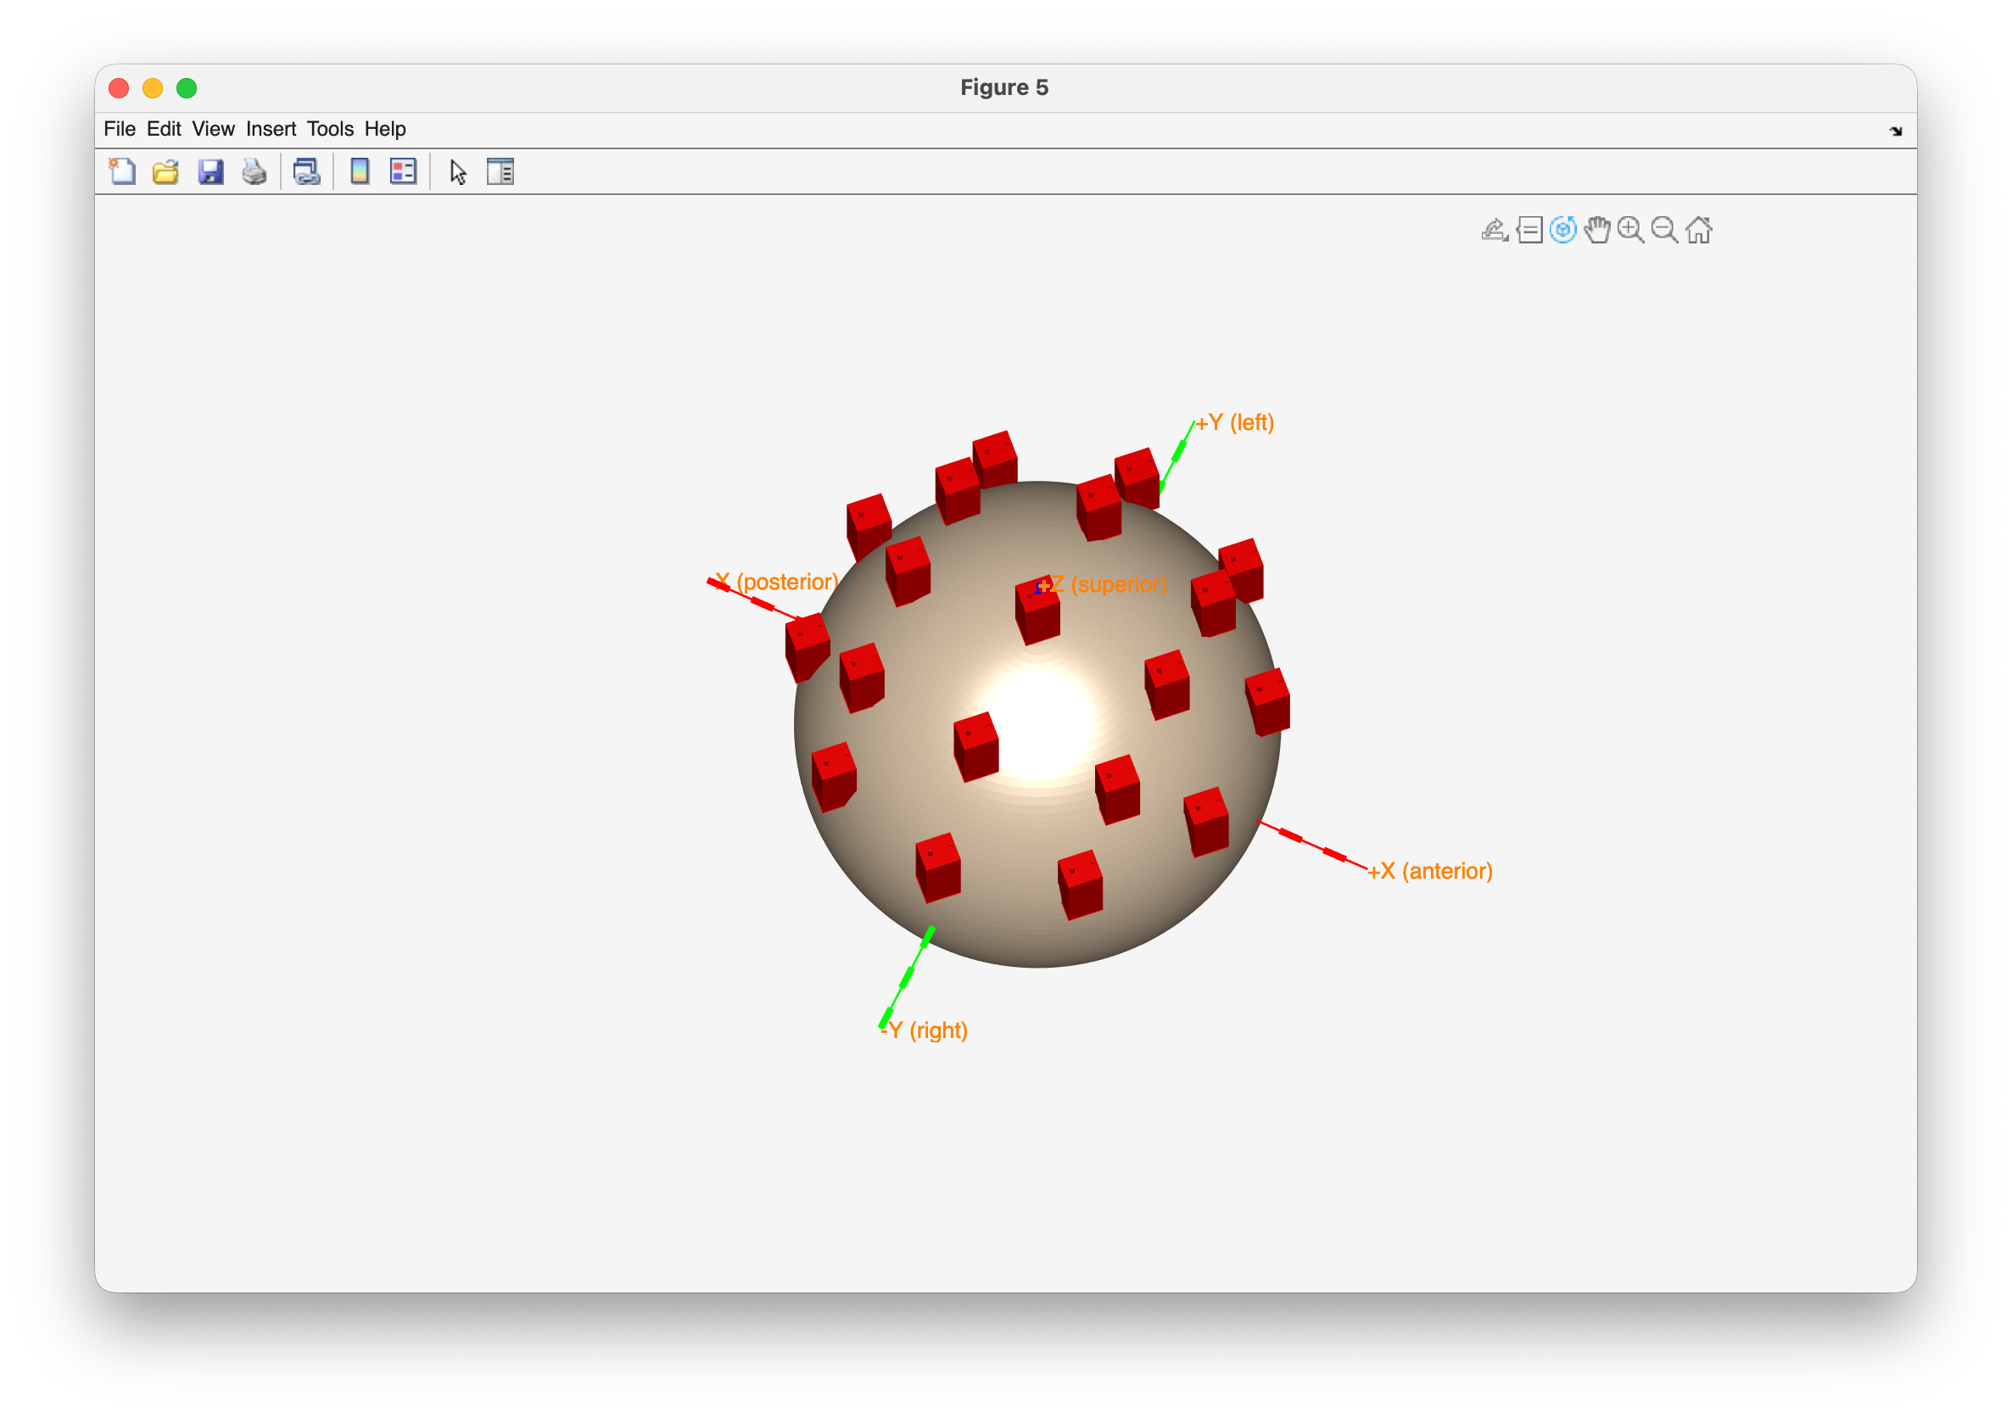Screen dimensions: 2012x1418
Task: Open the Tools menu
Action: tap(329, 129)
